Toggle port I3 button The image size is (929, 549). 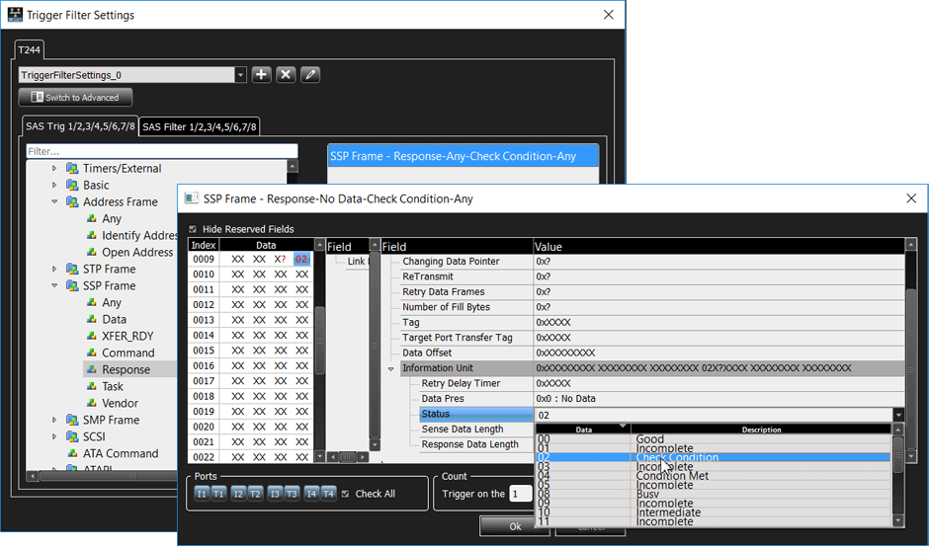275,494
